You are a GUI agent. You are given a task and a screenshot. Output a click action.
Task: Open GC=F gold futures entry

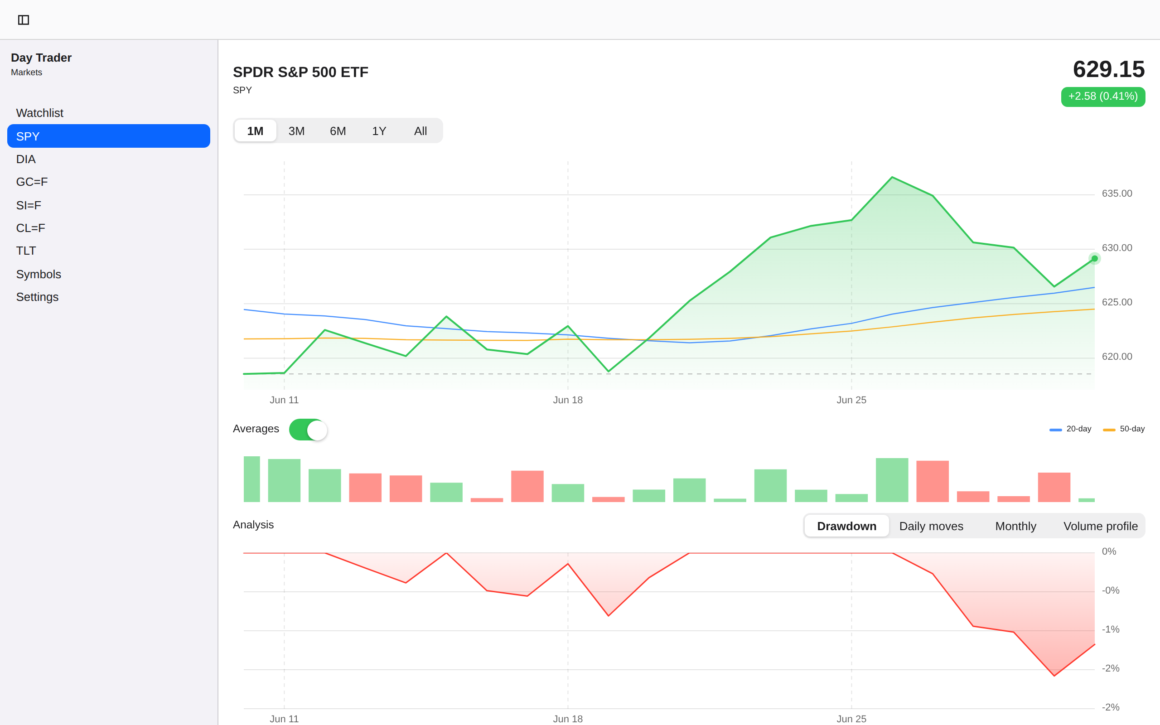109,182
